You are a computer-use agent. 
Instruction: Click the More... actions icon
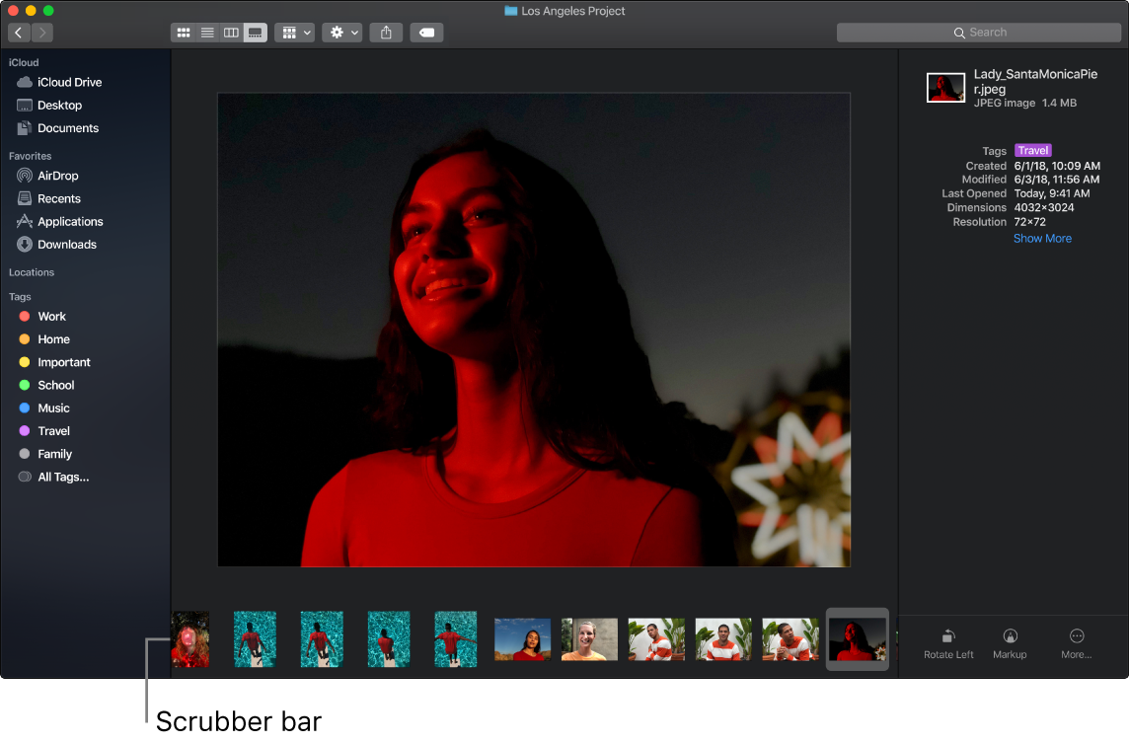[1076, 643]
